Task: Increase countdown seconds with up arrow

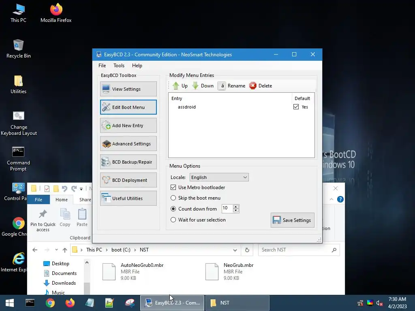Action: point(236,207)
